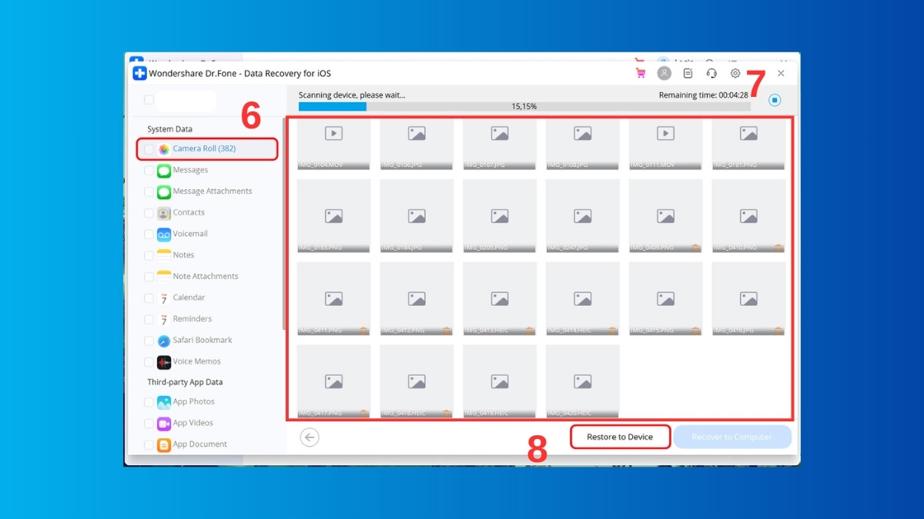Viewport: 924px width, 519px height.
Task: Click the Reminders icon
Action: 164,319
